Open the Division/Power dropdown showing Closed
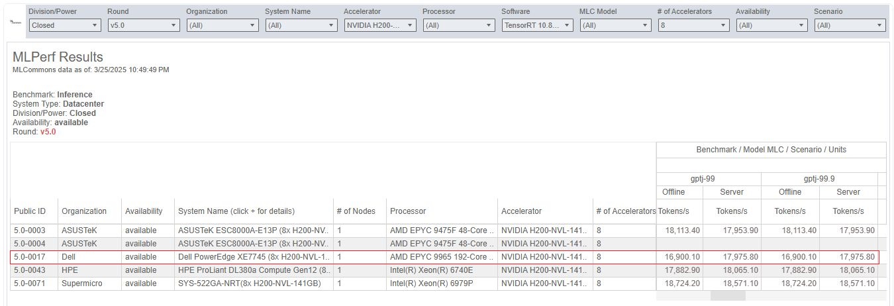 (64, 25)
